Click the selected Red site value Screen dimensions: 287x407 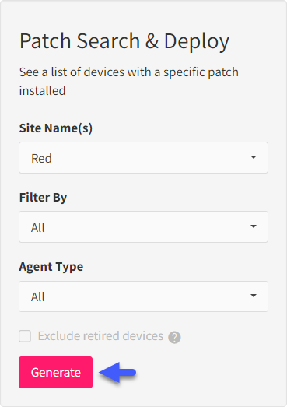[x=41, y=158]
